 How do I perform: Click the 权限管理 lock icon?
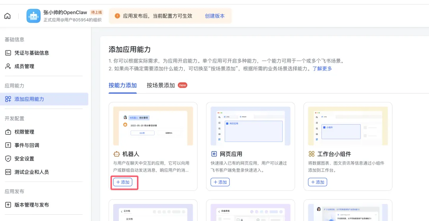click(x=8, y=132)
